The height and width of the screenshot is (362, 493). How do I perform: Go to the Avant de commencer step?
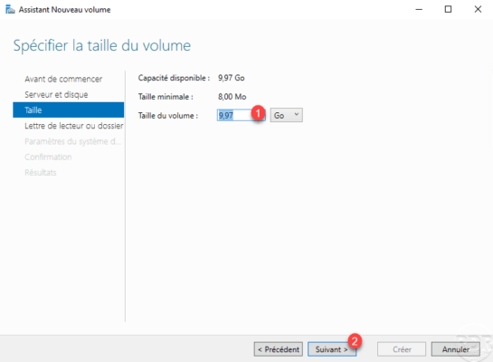click(63, 79)
